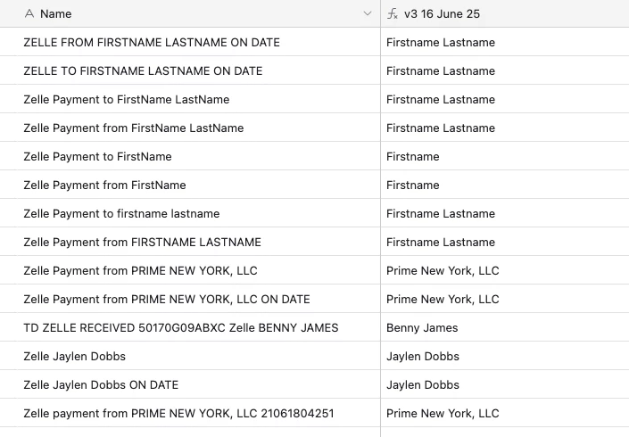The width and height of the screenshot is (629, 437).
Task: Select the Zelle Payment to FirstName LastName cell
Action: [x=199, y=99]
